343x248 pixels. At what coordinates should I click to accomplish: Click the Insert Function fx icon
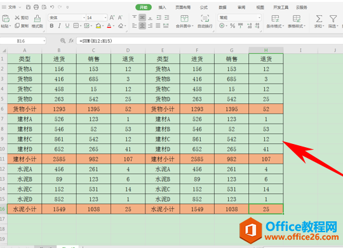pyautogui.click(x=71, y=41)
